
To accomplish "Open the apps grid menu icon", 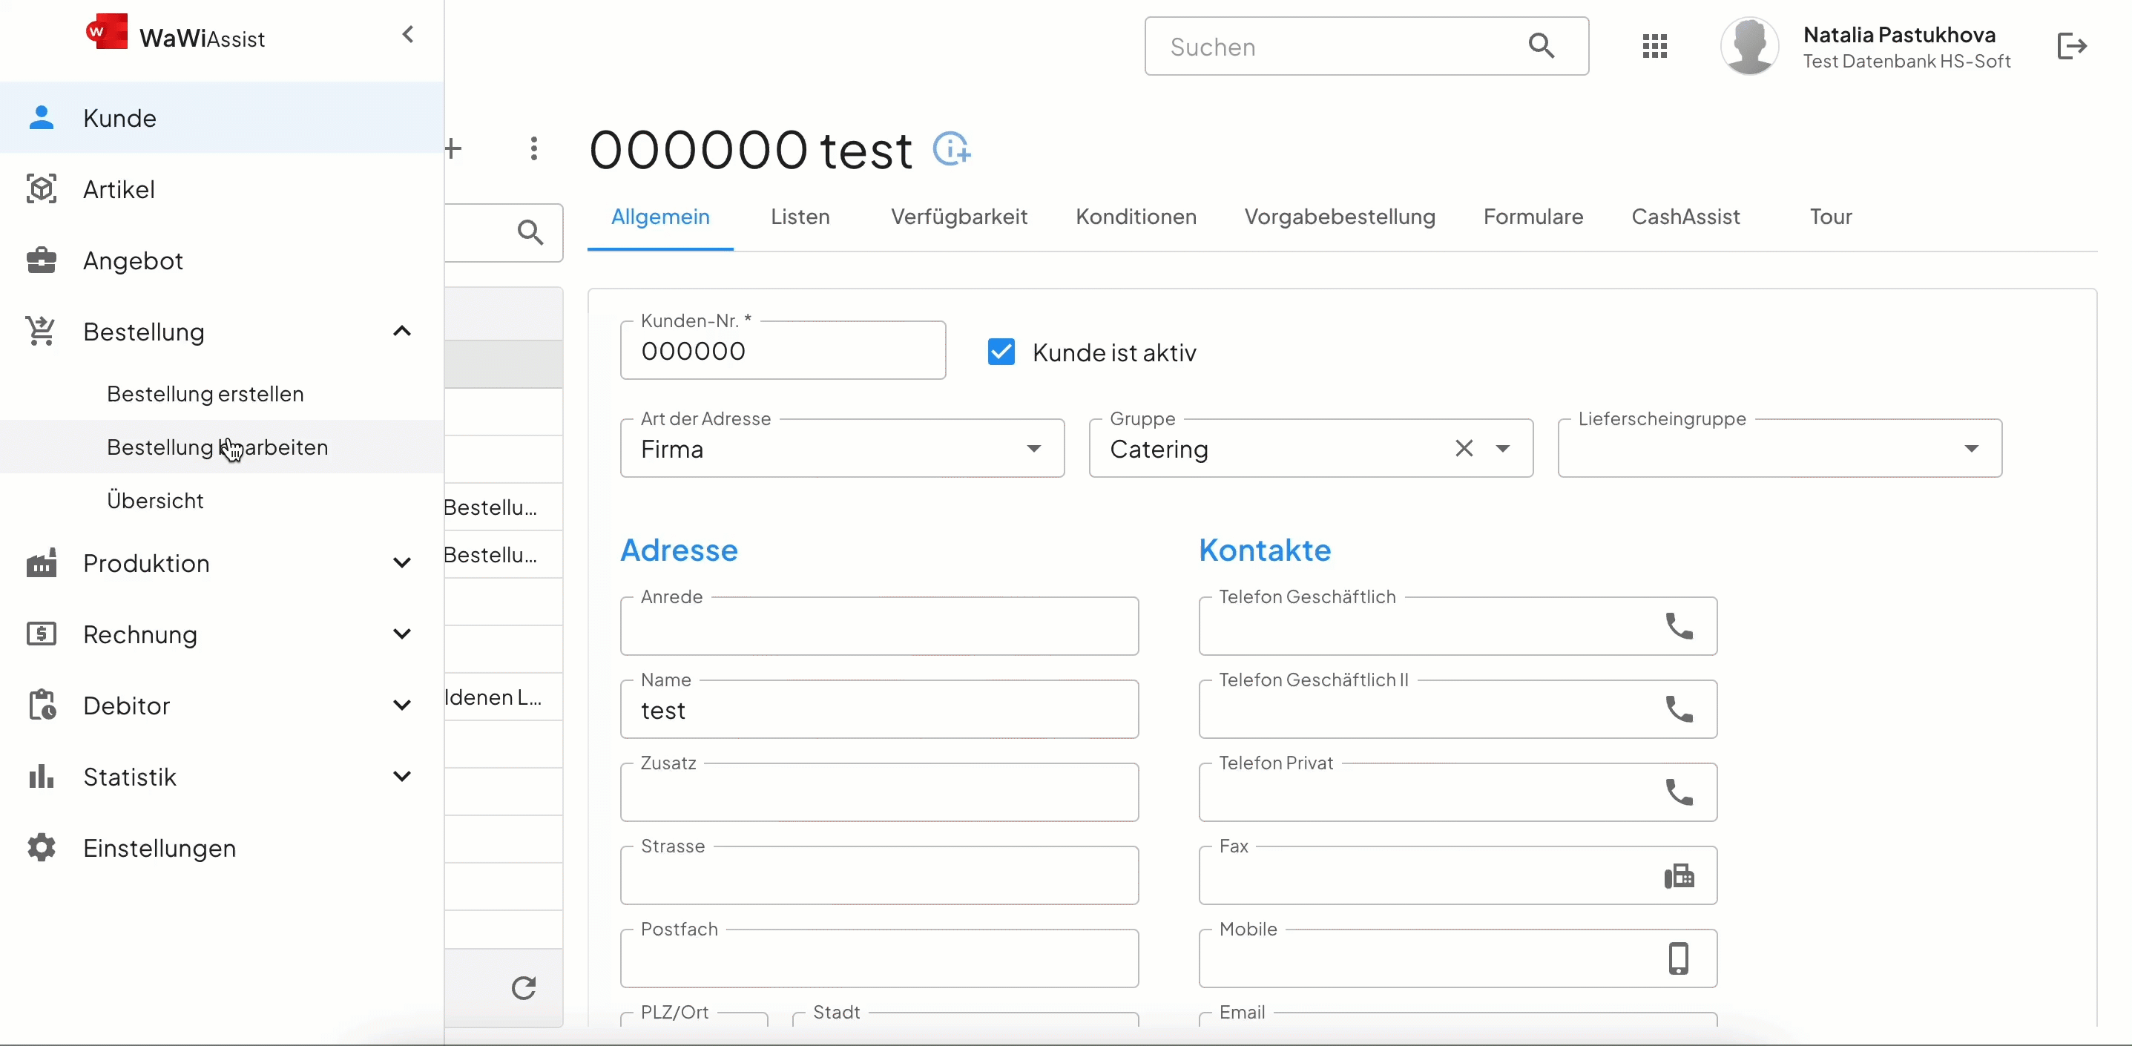I will [x=1654, y=46].
